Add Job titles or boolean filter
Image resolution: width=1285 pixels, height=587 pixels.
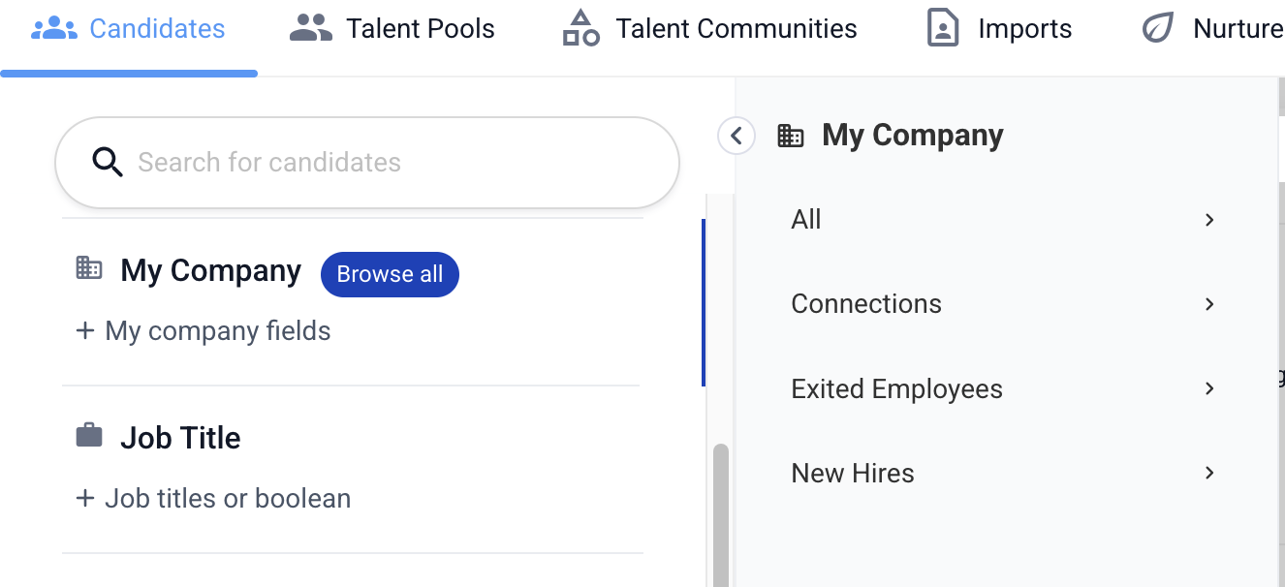(x=213, y=499)
